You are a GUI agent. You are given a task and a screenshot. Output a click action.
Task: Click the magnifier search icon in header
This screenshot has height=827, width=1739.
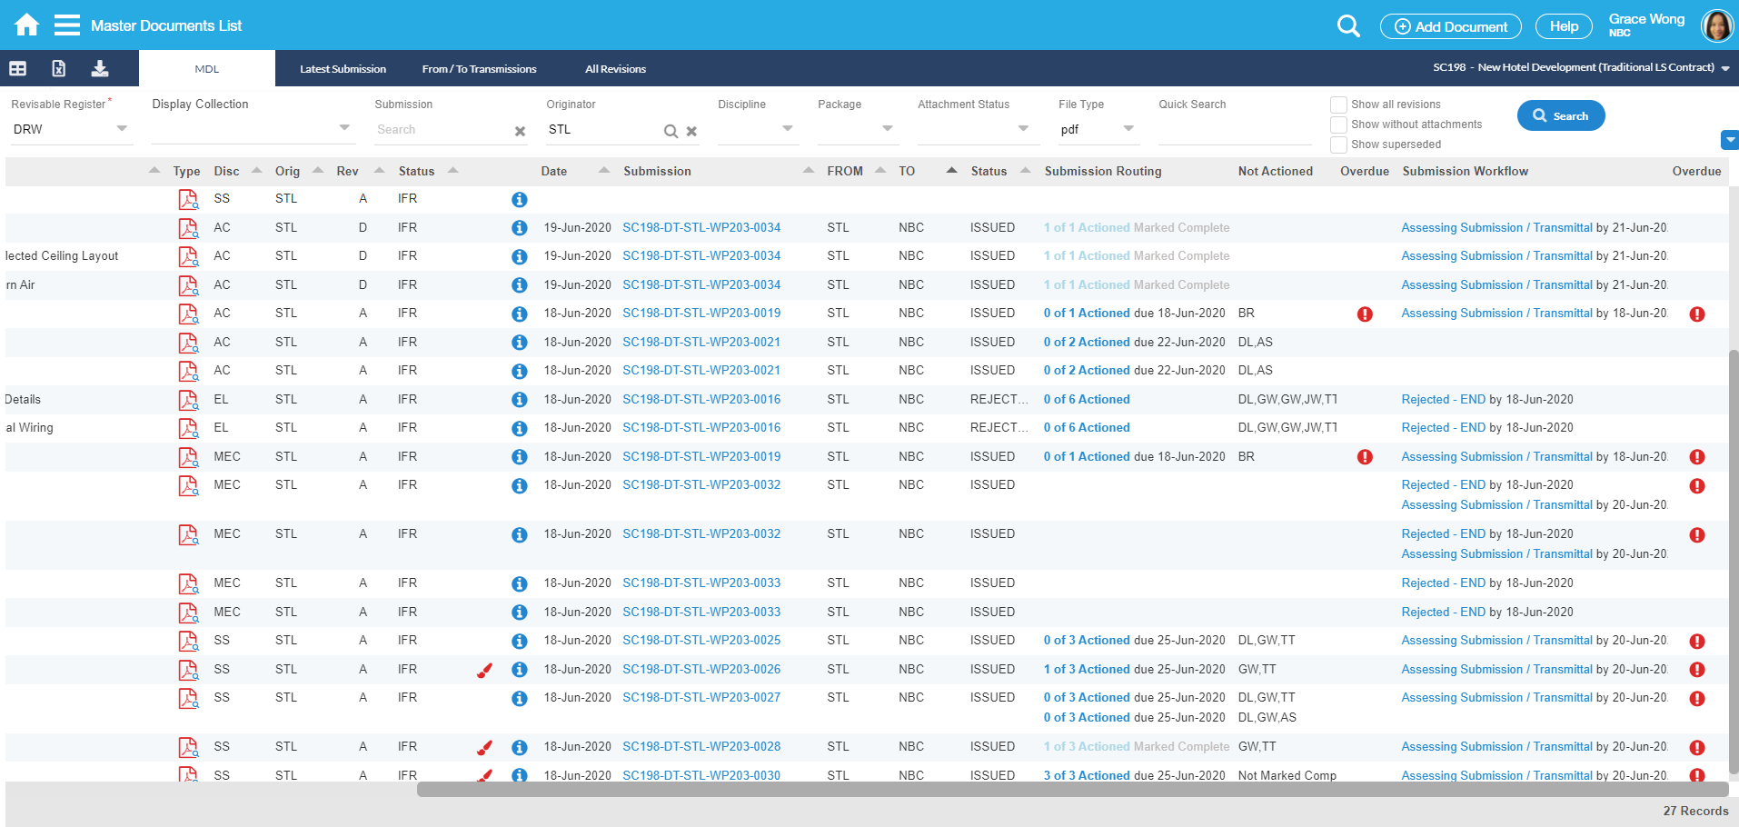[x=1348, y=26]
